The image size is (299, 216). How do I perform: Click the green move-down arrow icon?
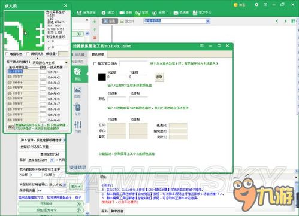pyautogui.click(x=95, y=21)
